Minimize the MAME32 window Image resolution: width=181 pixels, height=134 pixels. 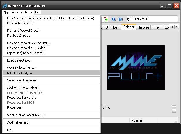tap(163, 6)
